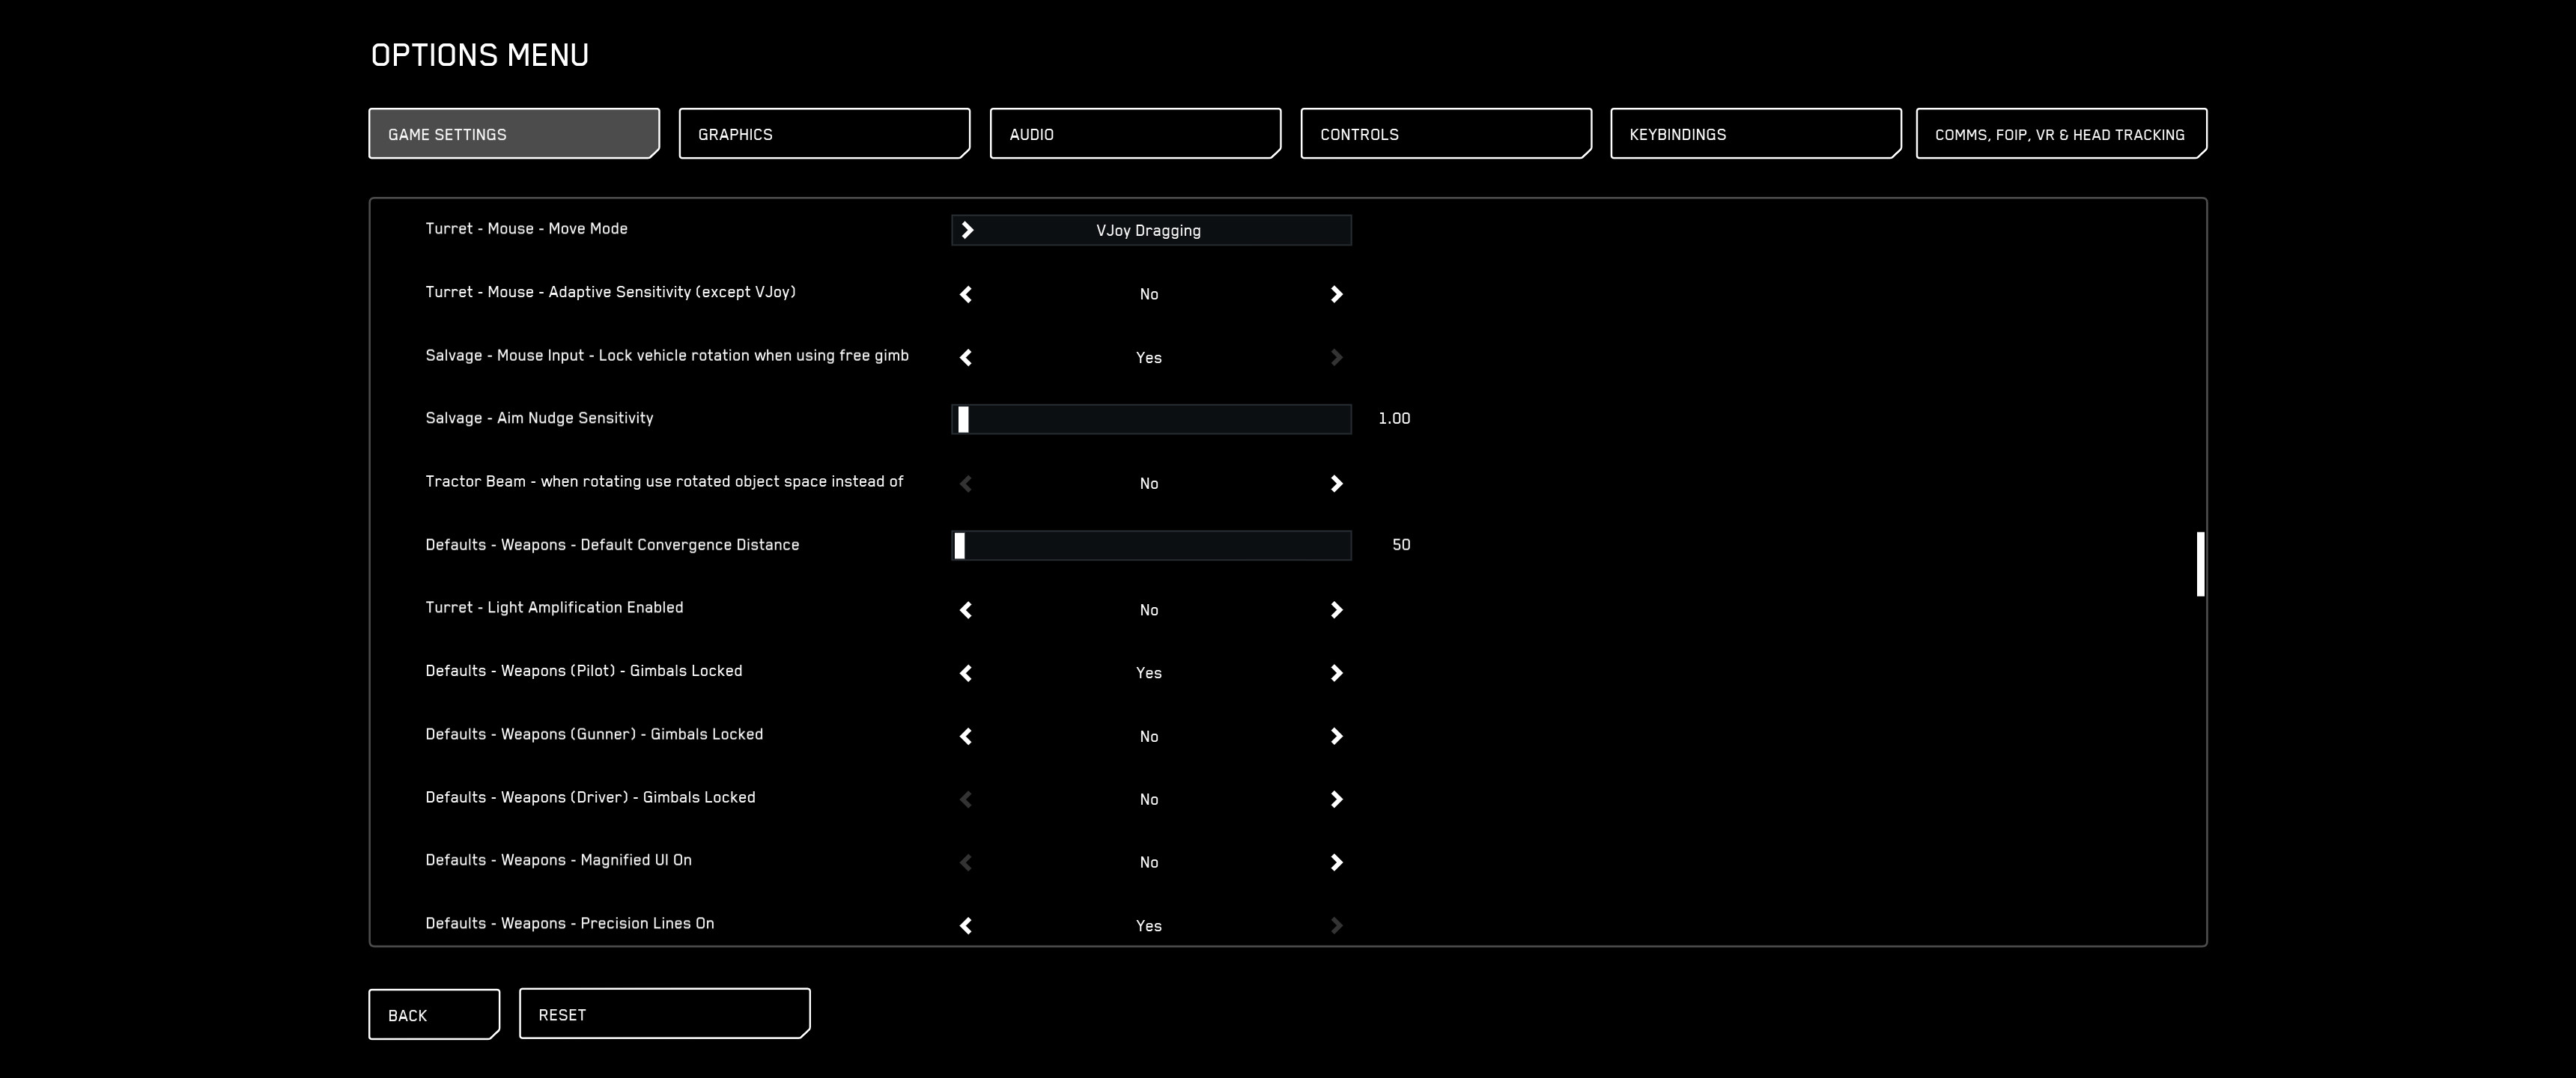Toggle Pilot Gimbals Locked with right arrow
This screenshot has height=1078, width=2576.
click(x=1336, y=673)
